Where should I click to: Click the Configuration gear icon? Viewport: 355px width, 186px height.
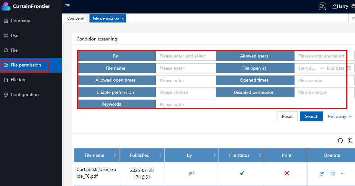[6, 95]
